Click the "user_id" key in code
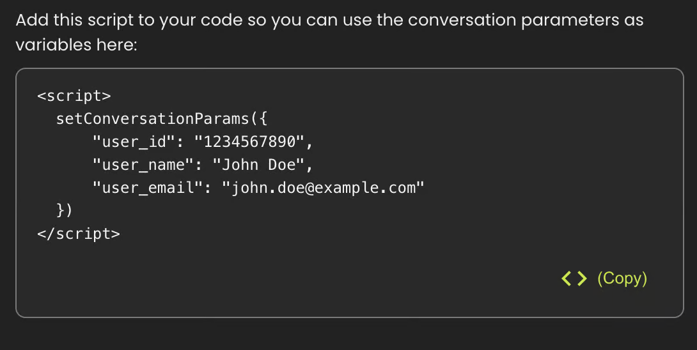 tap(134, 142)
